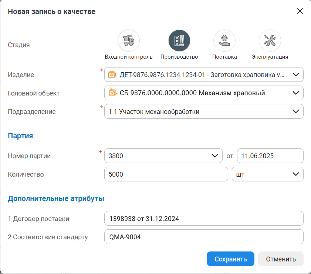
Task: Click the Сохранить button
Action: 230,259
